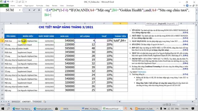Open Excel Help question mark icon
This screenshot has height=111, width=198.
[x=187, y=6]
